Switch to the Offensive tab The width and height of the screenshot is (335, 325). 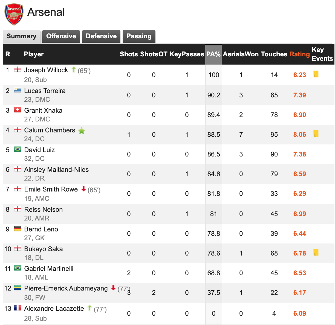pyautogui.click(x=61, y=36)
